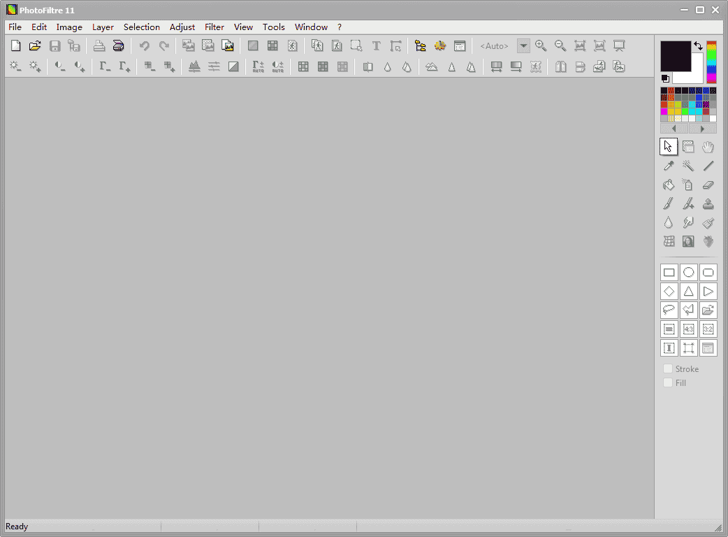Enable the Fill checkbox
Image resolution: width=728 pixels, height=537 pixels.
pyautogui.click(x=668, y=382)
